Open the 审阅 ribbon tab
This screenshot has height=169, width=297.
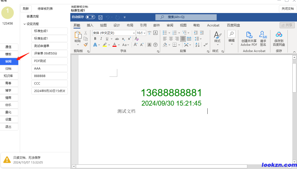tap(170, 25)
